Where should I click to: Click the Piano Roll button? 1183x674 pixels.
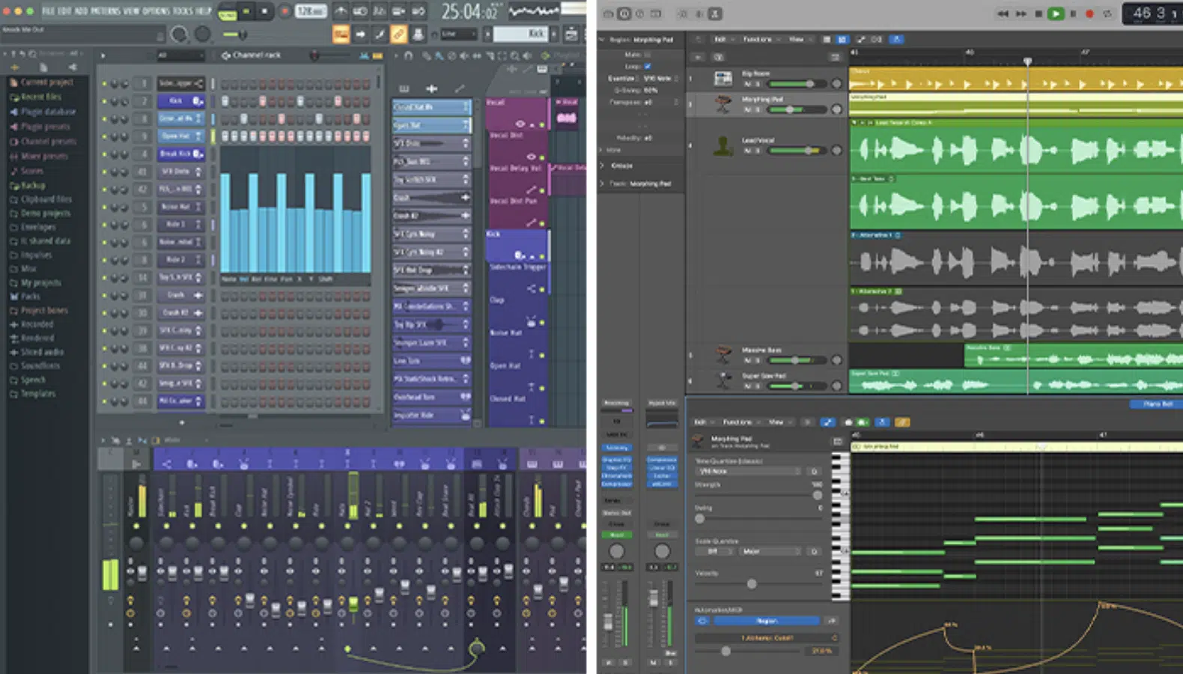click(1157, 404)
